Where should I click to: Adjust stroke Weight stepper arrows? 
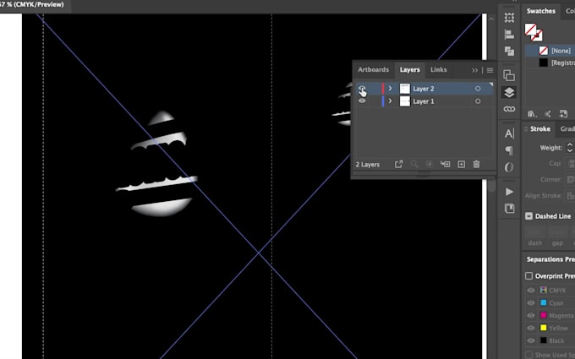coord(569,148)
